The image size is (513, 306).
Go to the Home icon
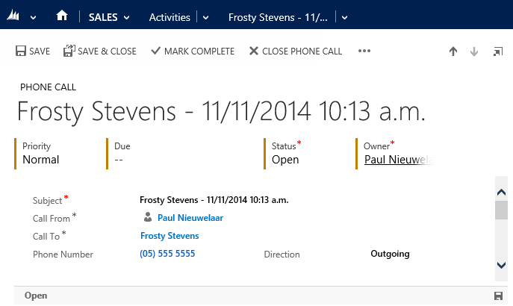[x=62, y=16]
